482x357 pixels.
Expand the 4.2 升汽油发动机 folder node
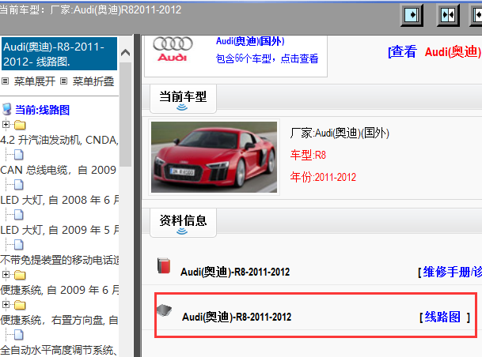(x=6, y=125)
